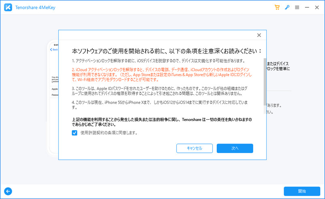Click the キャンセル button
Screen dimensions: 325x199
195,148
